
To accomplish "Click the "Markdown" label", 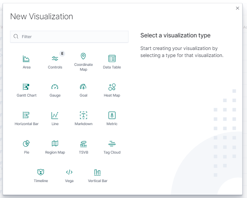I will point(83,124).
